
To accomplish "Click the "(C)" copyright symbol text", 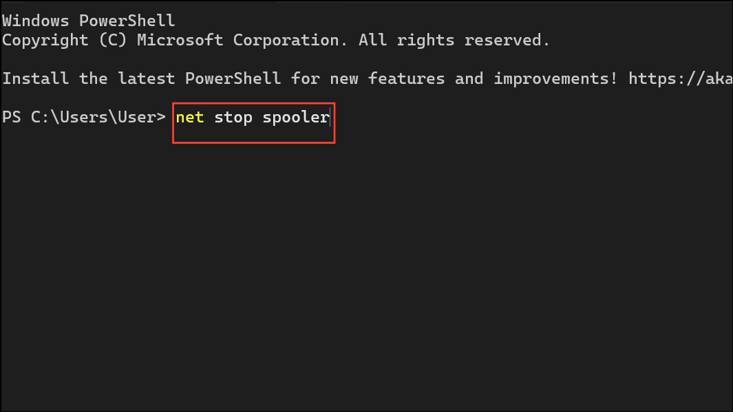I will pos(113,40).
